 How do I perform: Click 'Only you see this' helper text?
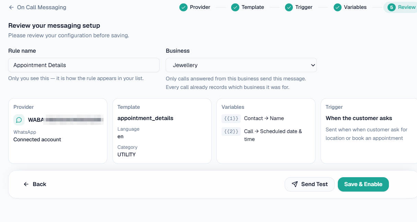coord(76,78)
